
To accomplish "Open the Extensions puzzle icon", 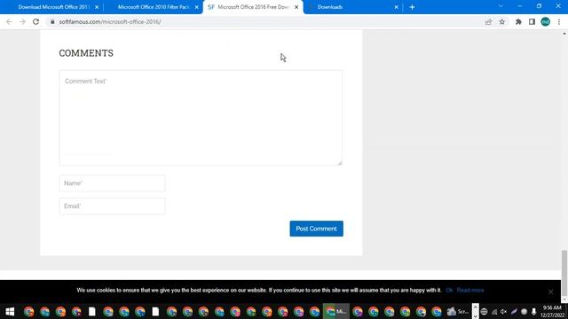I will pos(518,21).
